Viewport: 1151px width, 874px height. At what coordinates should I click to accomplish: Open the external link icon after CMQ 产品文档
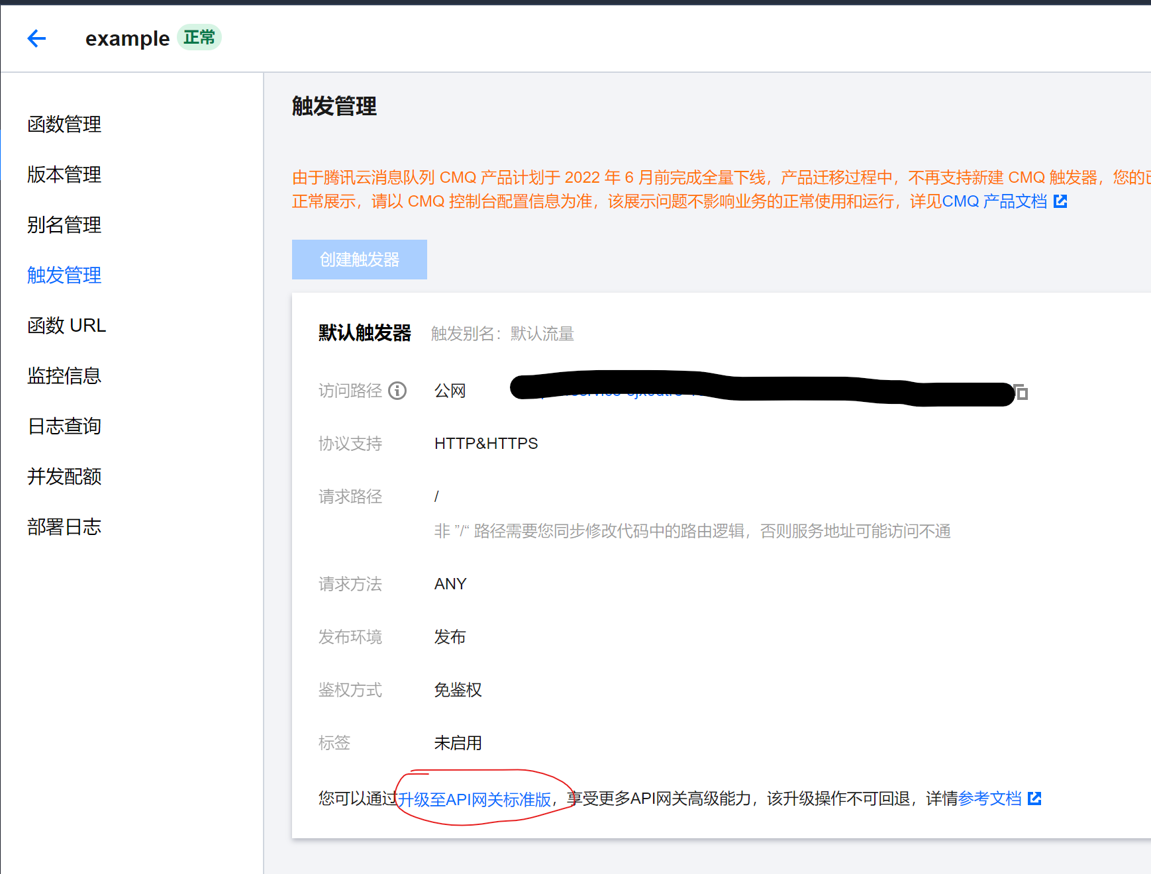[x=1060, y=201]
